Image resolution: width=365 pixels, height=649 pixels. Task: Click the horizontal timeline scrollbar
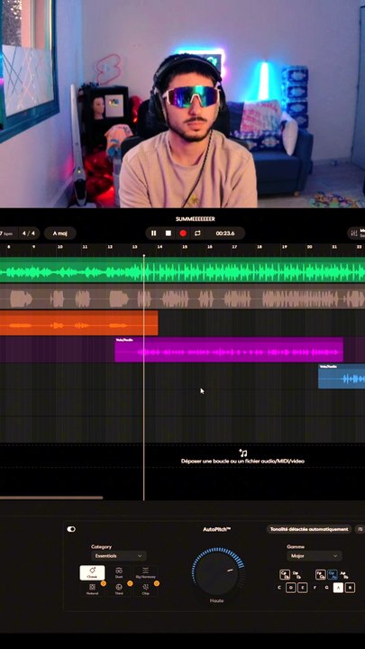(x=51, y=498)
